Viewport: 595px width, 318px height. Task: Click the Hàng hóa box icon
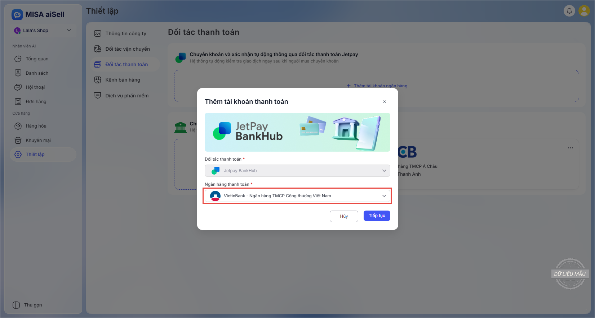pyautogui.click(x=18, y=126)
